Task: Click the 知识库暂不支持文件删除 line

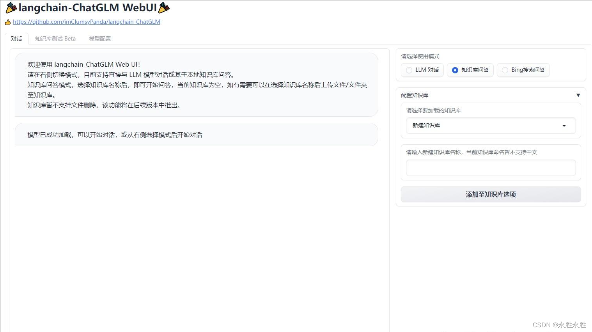Action: coord(105,105)
